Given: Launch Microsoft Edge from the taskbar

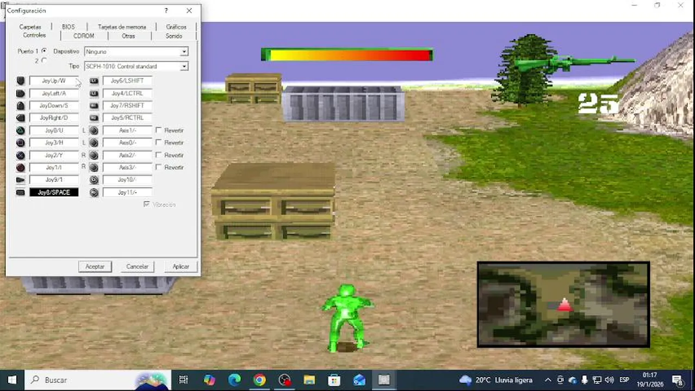Looking at the screenshot, I should coord(234,380).
